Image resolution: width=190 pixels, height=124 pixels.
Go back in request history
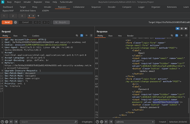tap(36, 22)
